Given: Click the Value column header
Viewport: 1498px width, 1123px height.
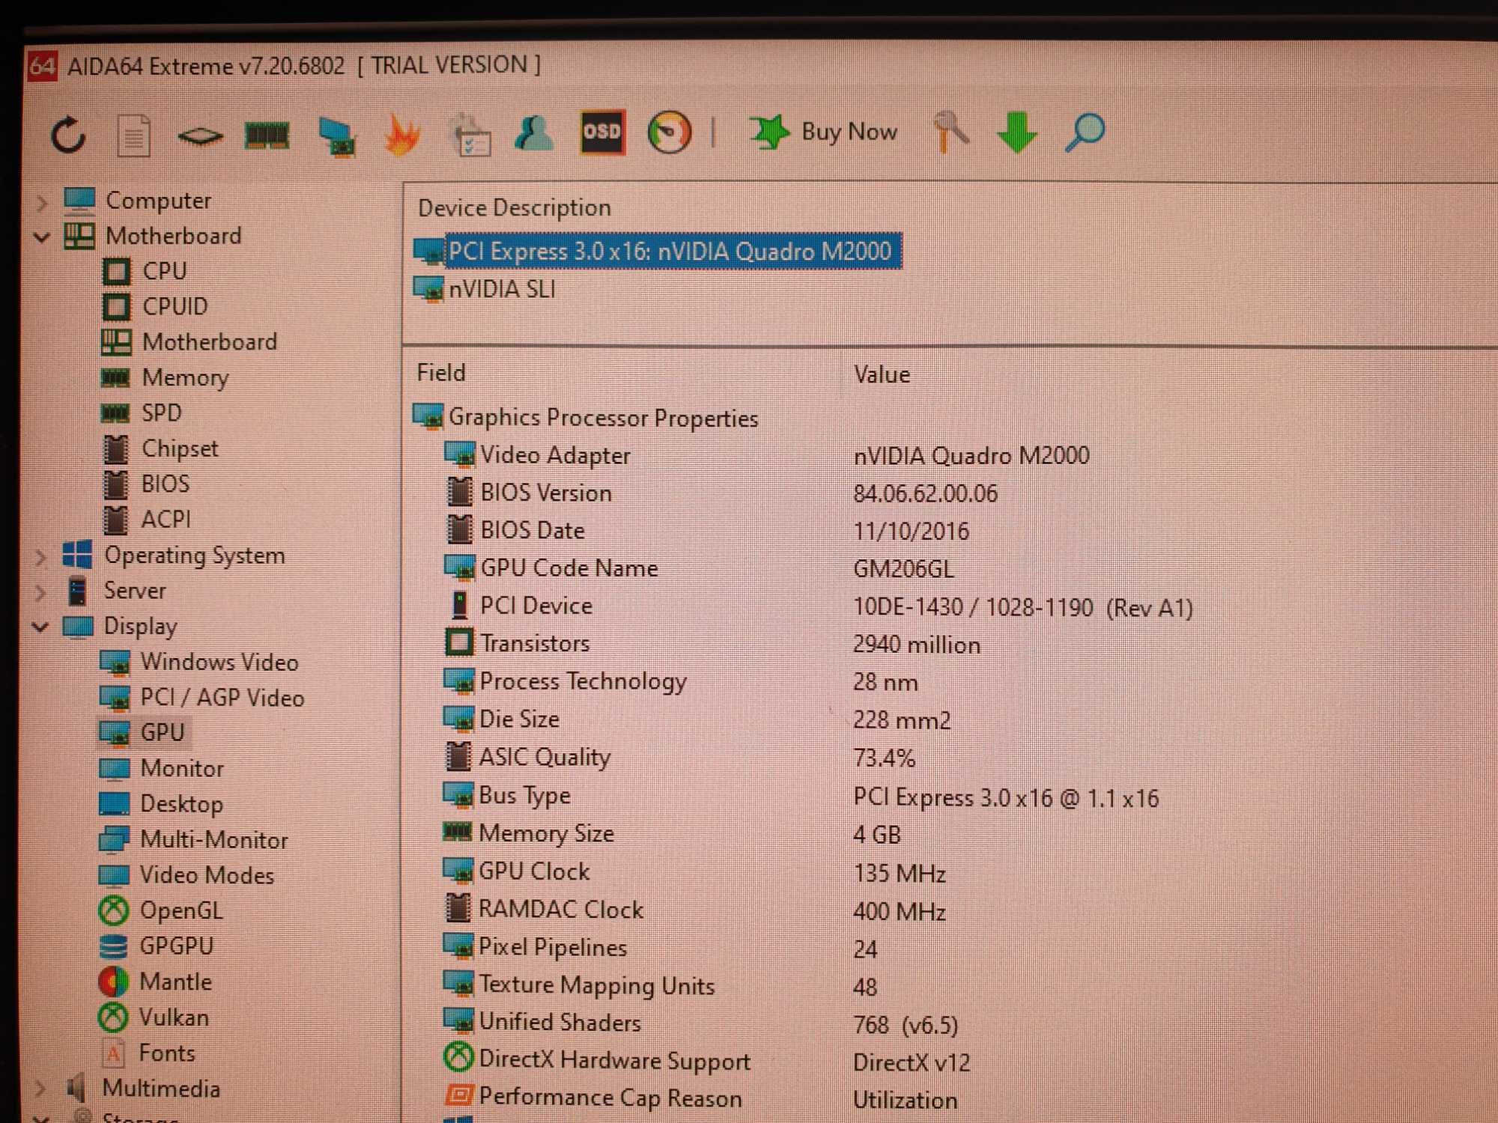Looking at the screenshot, I should [x=882, y=374].
